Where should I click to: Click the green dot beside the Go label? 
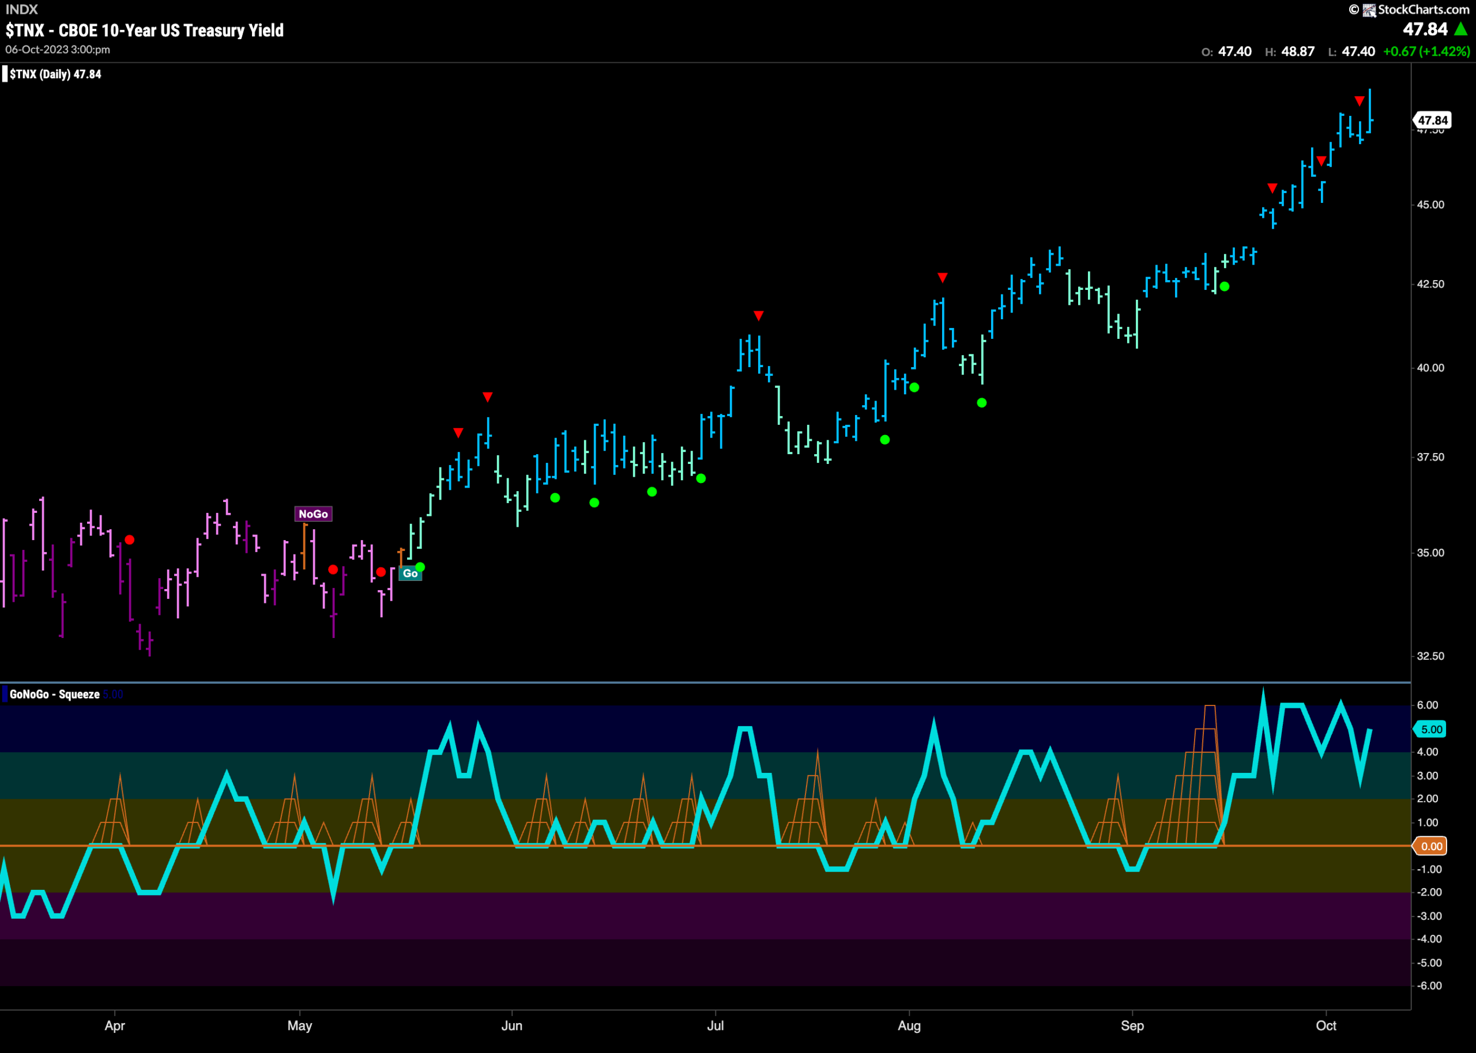[x=420, y=567]
